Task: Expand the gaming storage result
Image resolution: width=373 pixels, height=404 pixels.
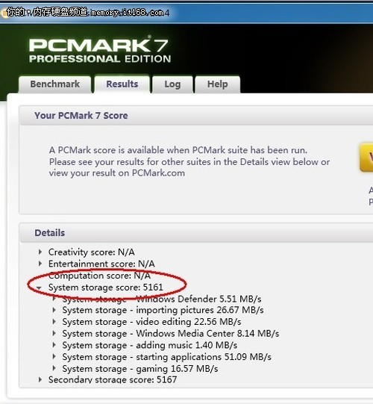Action: pyautogui.click(x=54, y=368)
